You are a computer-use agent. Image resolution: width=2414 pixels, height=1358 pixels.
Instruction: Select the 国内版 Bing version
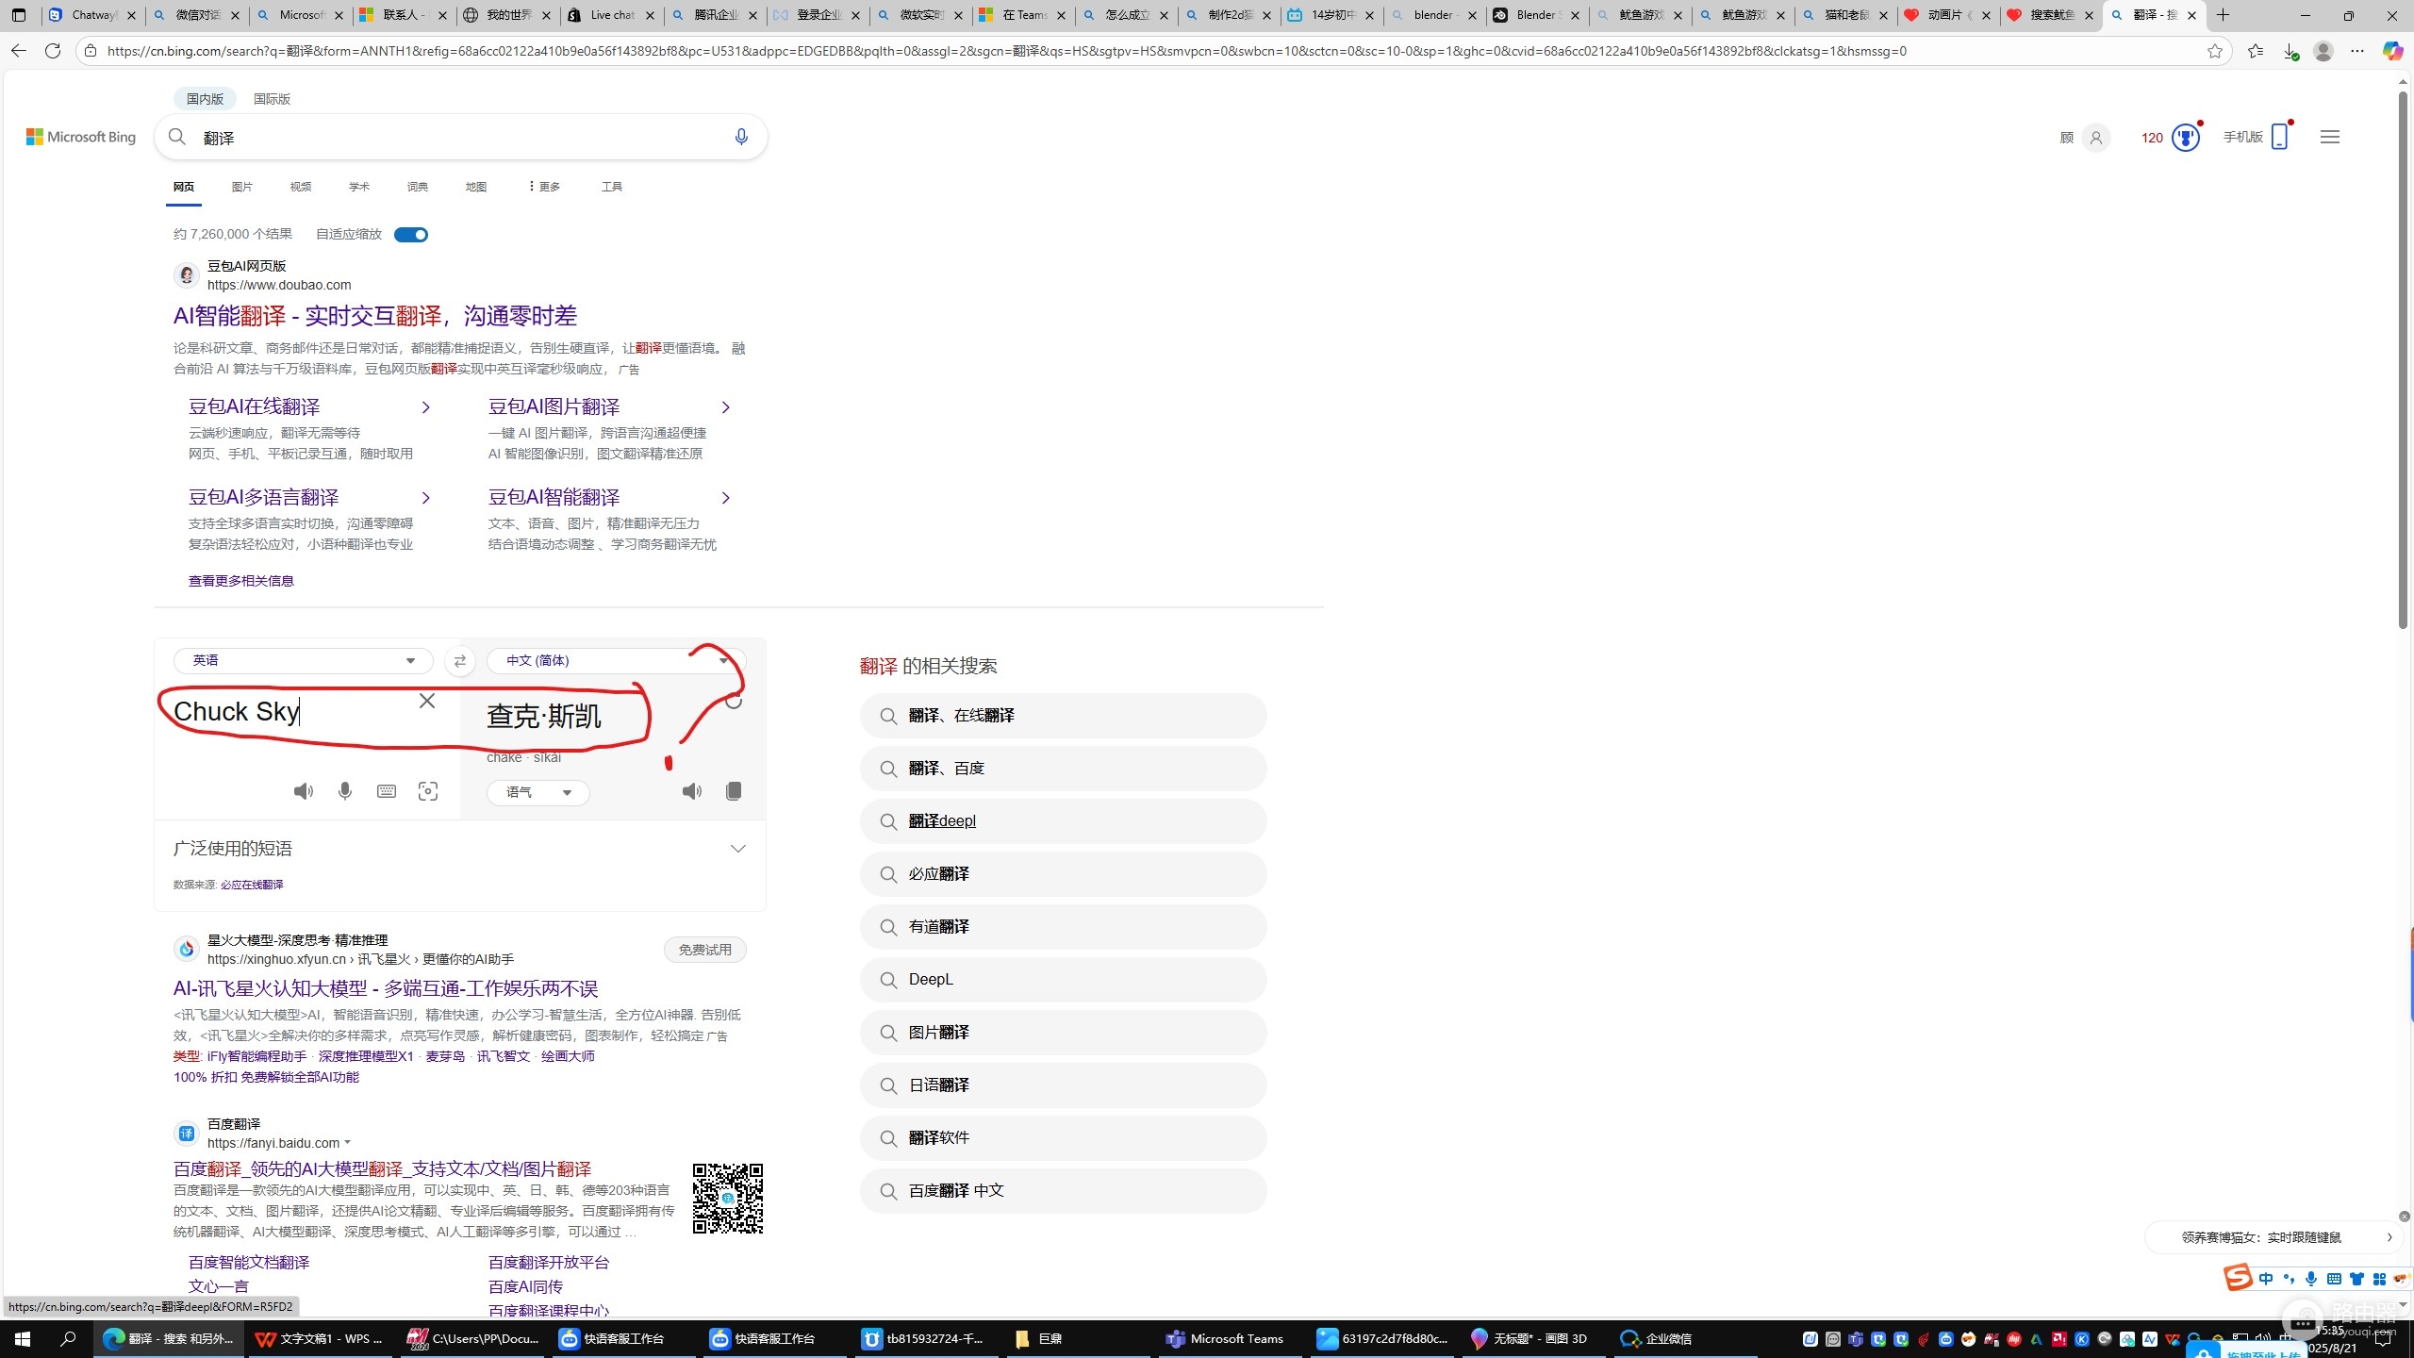[x=205, y=99]
